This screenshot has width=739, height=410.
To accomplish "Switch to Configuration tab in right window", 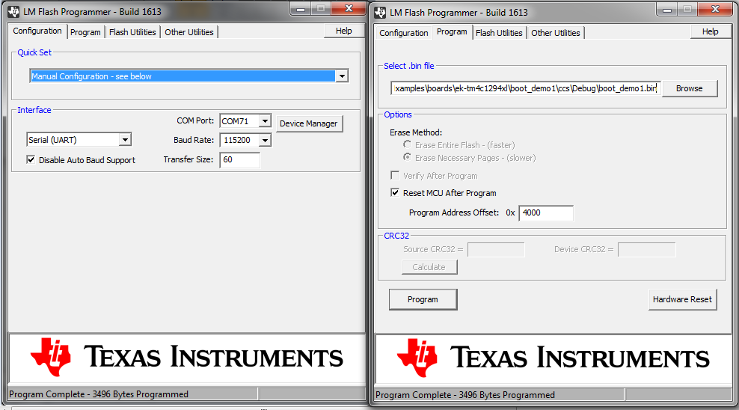I will click(x=404, y=33).
